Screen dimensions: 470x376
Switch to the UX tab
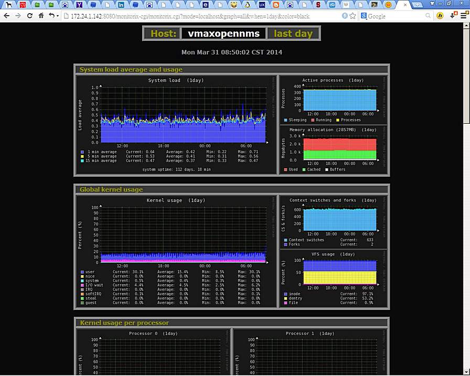pos(262,5)
